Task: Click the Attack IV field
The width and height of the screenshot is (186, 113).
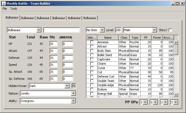Action: (x=53, y=51)
